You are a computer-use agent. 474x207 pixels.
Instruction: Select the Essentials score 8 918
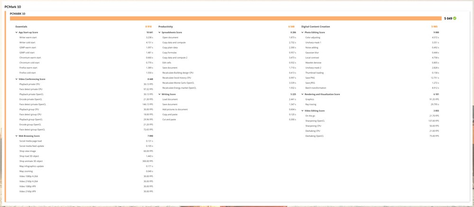[x=148, y=27]
